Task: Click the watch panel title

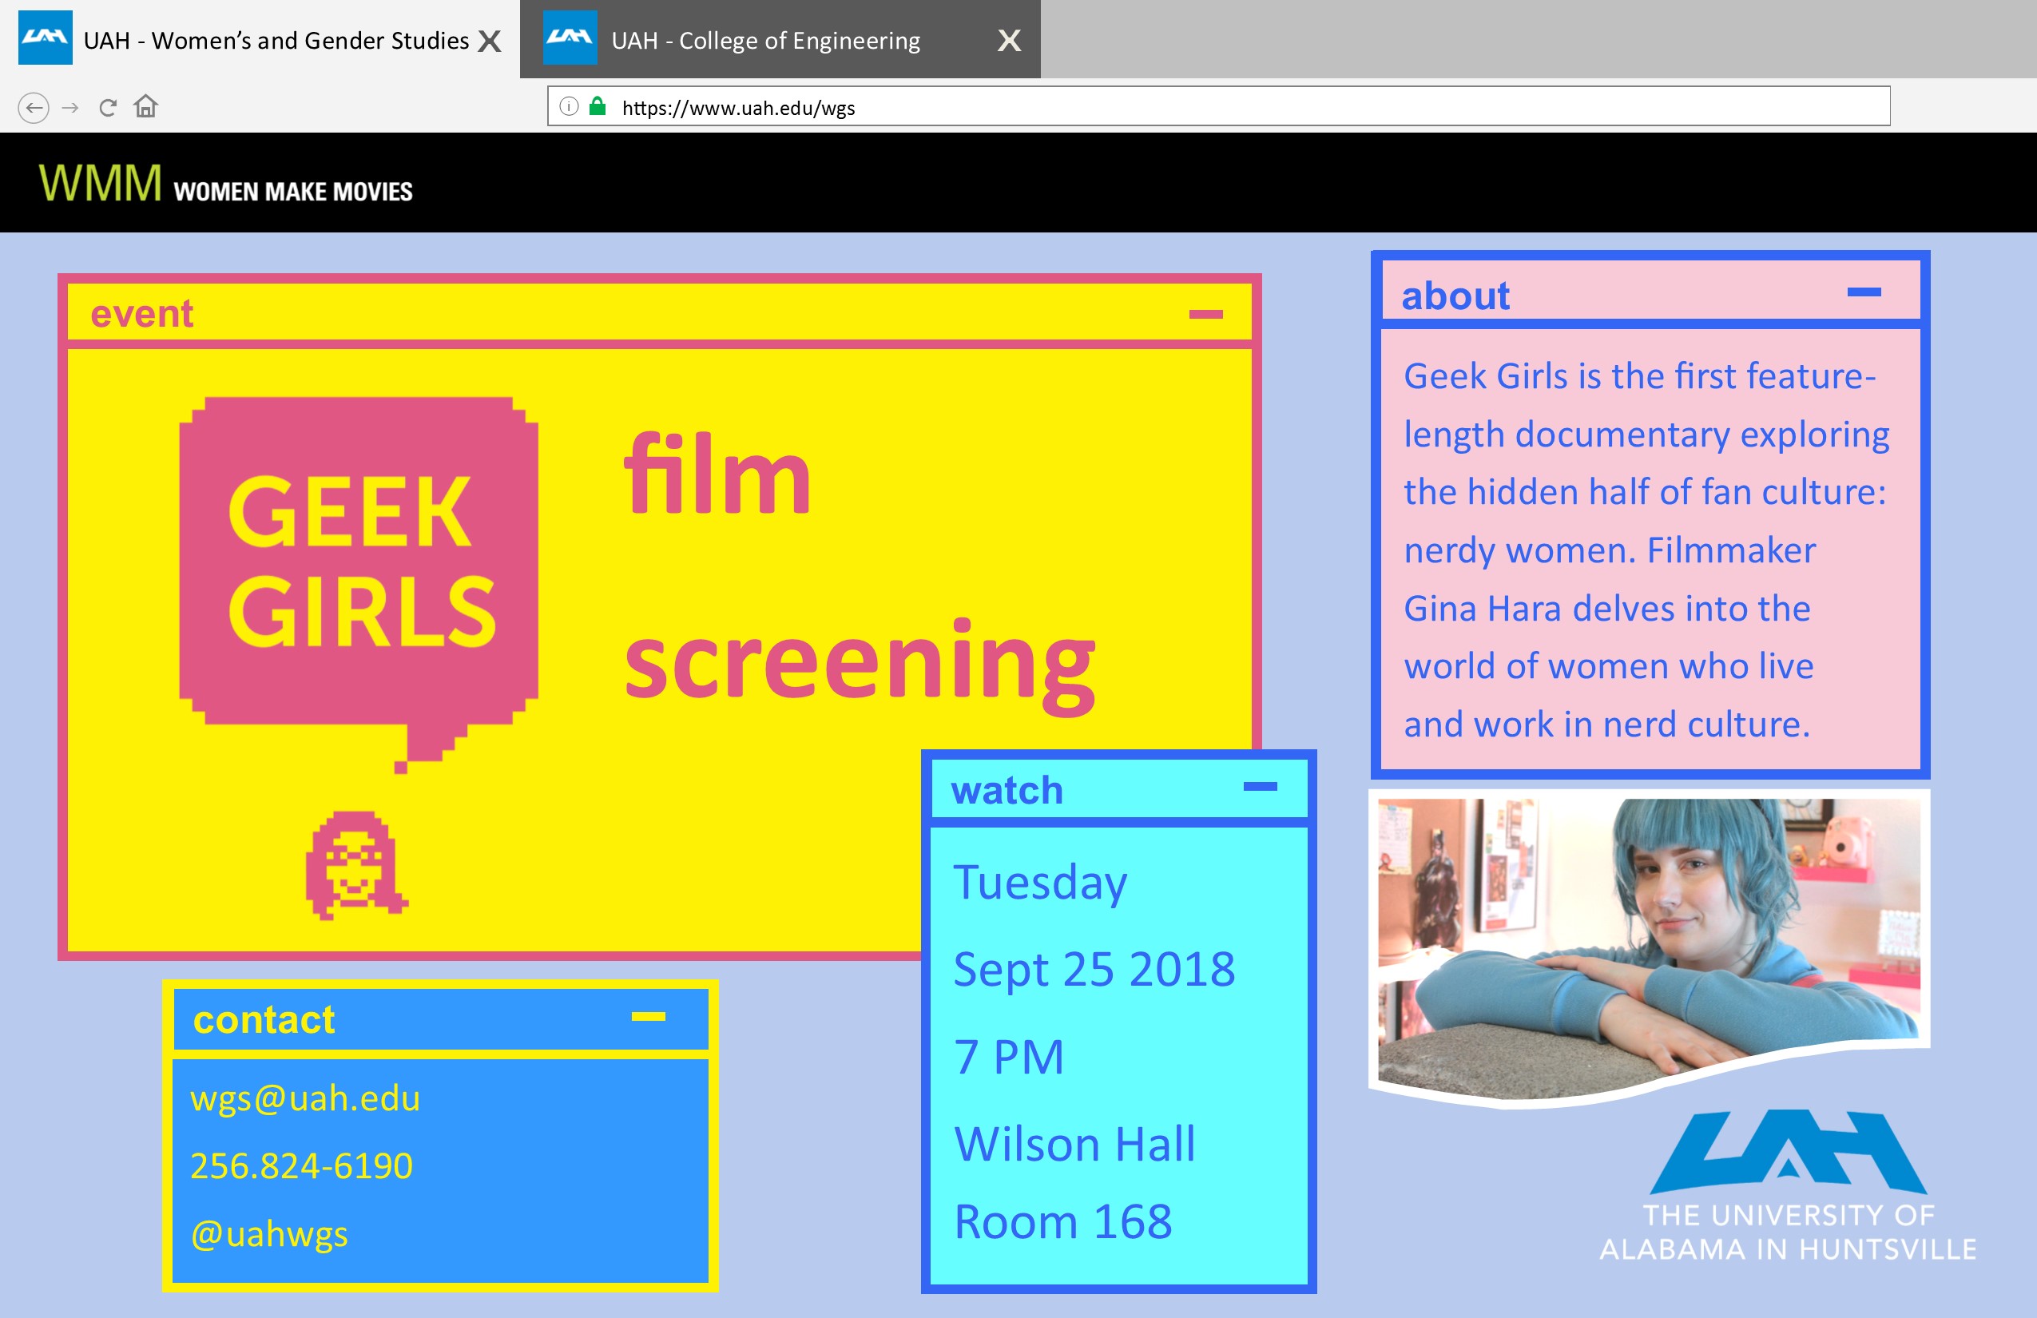Action: (x=1007, y=790)
